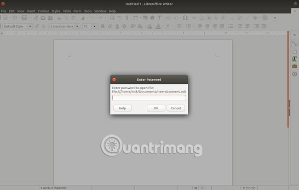299x190 pixels.
Task: Expand the font size 12 dropdown
Action: pyautogui.click(x=94, y=26)
